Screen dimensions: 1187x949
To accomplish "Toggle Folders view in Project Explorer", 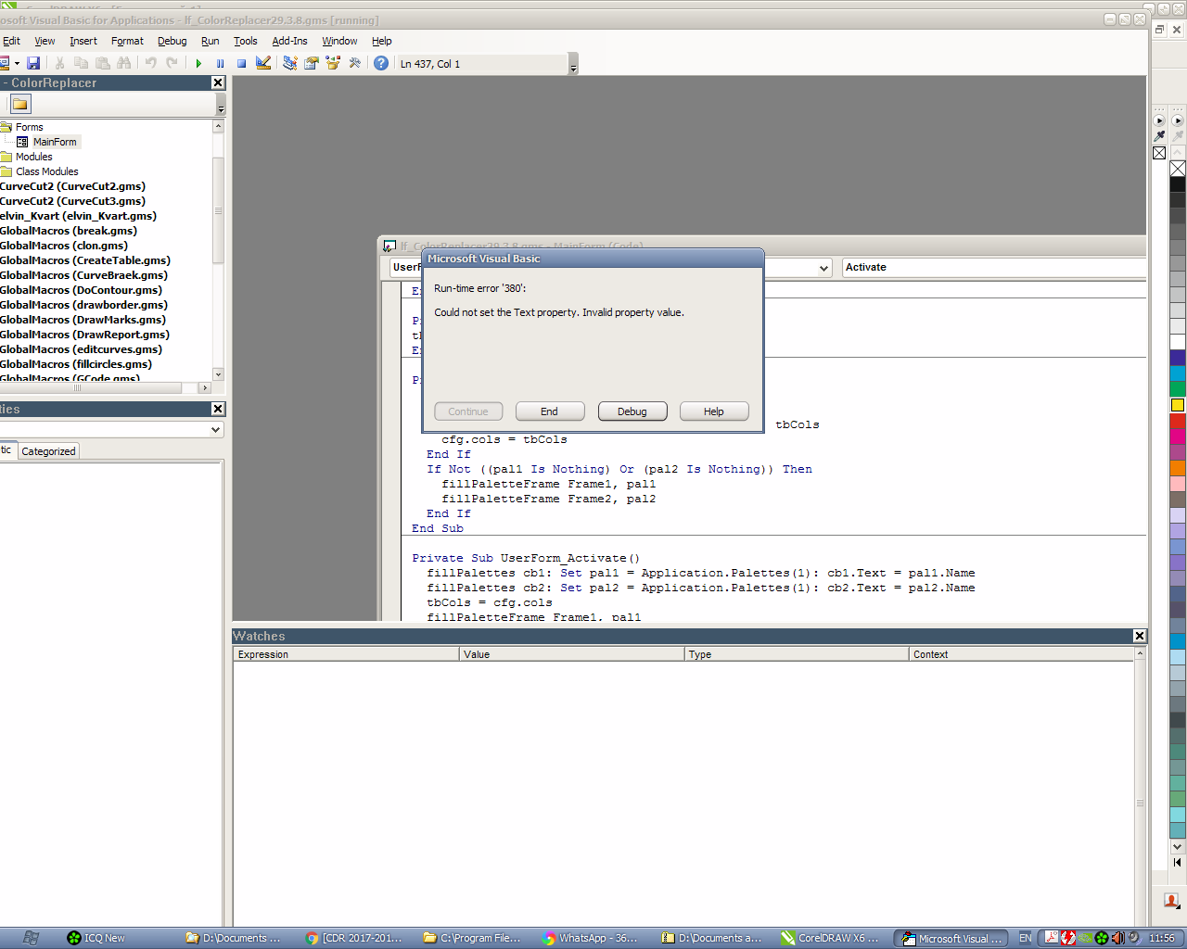I will 20,104.
